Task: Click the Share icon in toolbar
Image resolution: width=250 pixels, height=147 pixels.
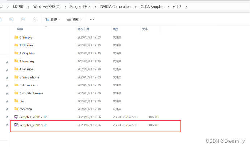Action: 23,19
